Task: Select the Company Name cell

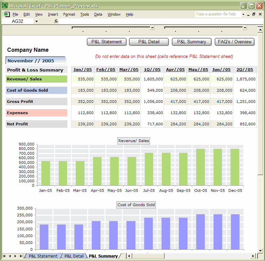Action: pos(28,50)
